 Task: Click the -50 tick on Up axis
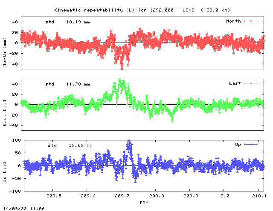click(17, 178)
